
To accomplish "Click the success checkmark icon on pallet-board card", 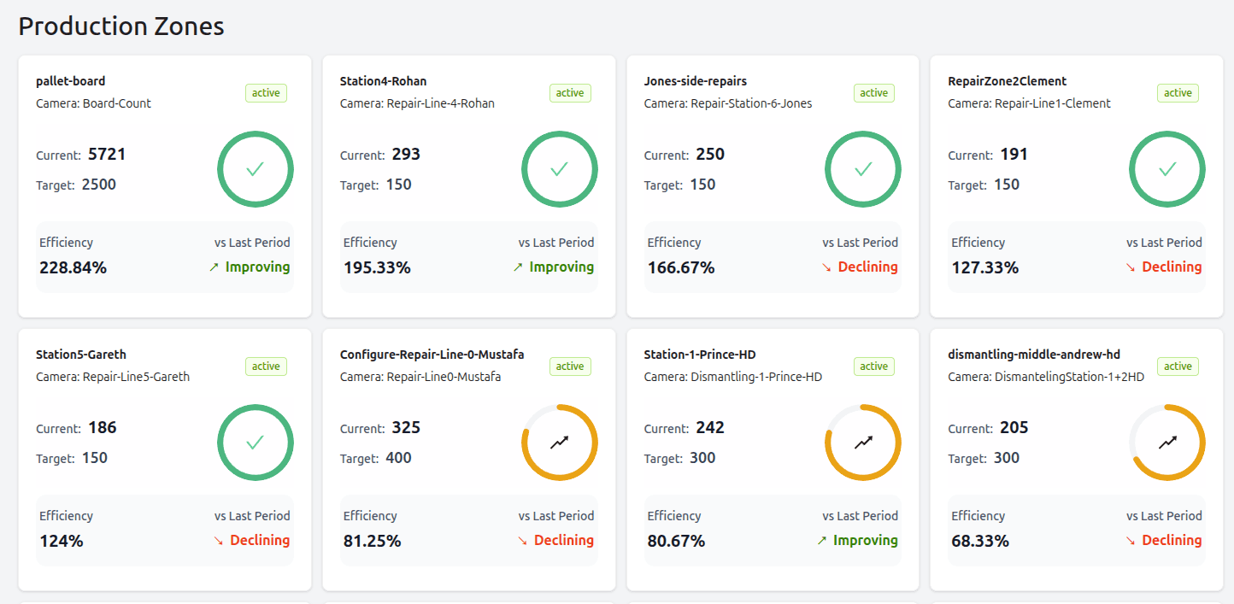I will [256, 169].
